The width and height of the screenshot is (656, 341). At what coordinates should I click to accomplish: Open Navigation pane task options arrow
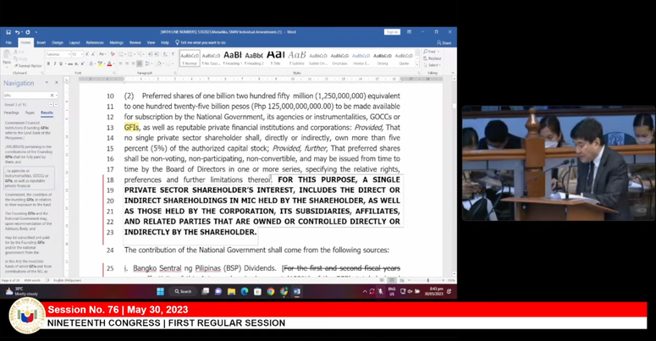47,82
